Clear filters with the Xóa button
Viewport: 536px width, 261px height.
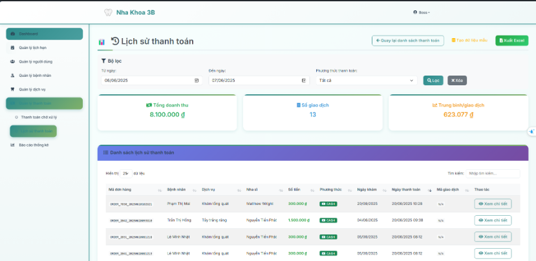click(x=457, y=81)
